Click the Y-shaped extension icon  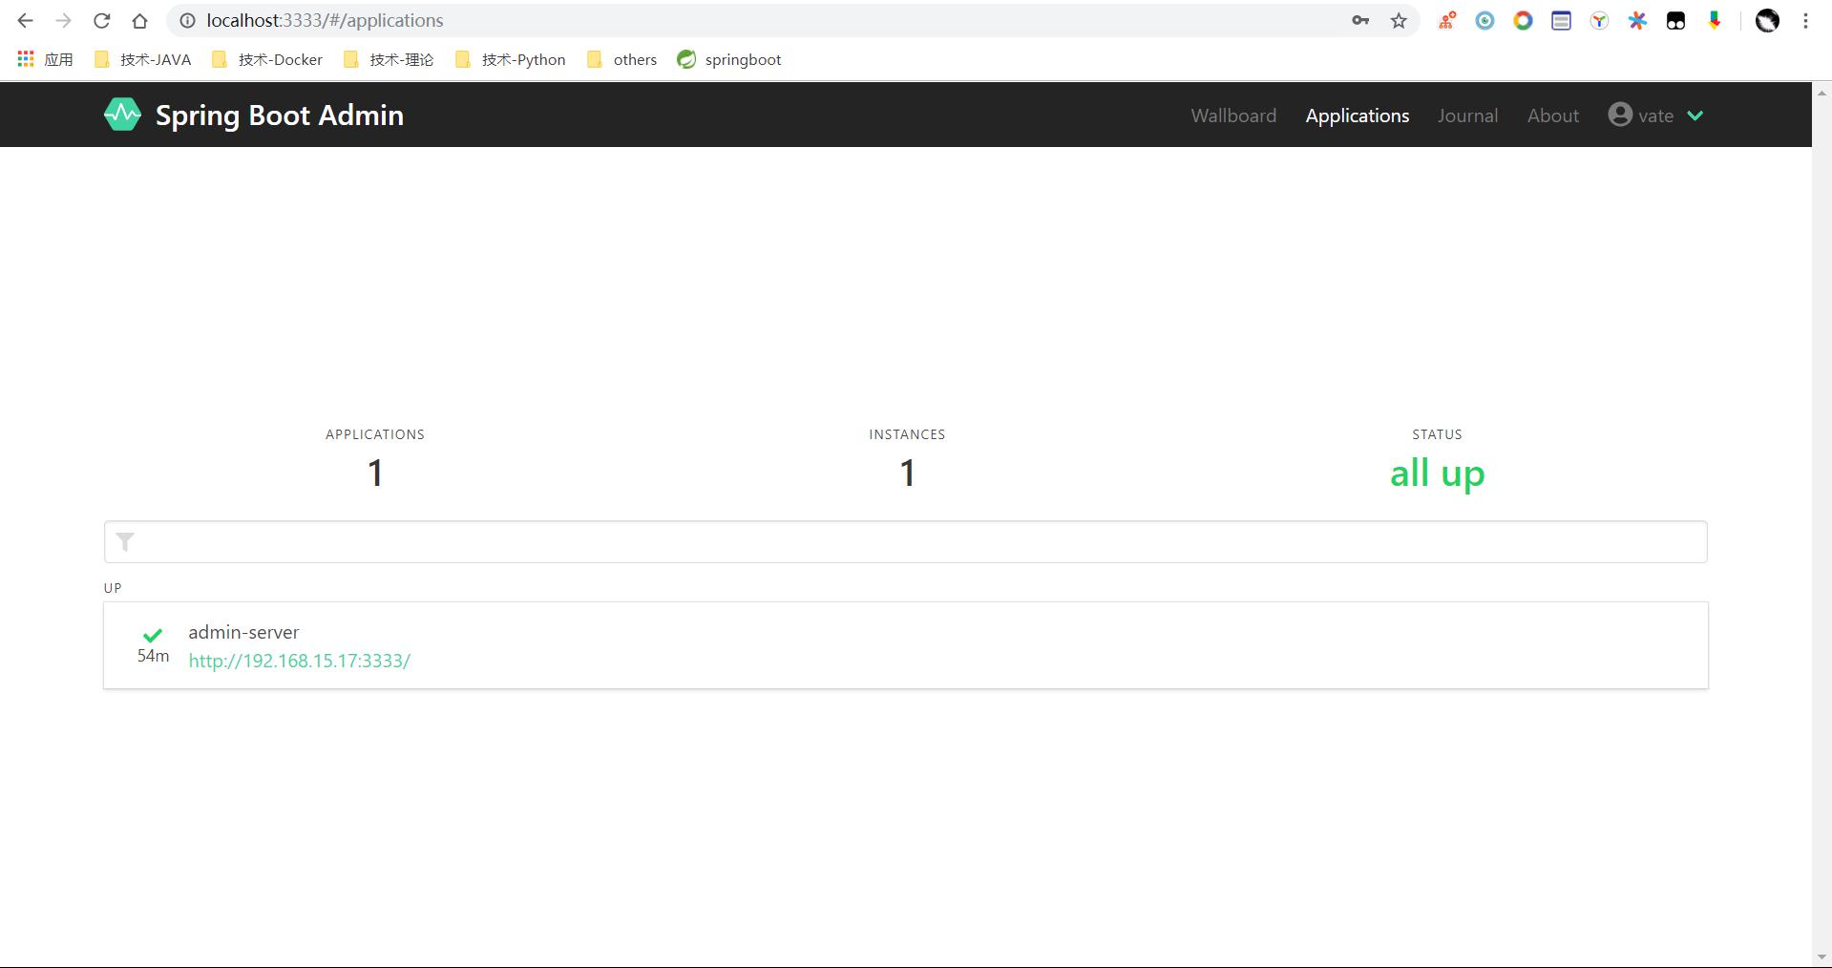[x=1599, y=20]
